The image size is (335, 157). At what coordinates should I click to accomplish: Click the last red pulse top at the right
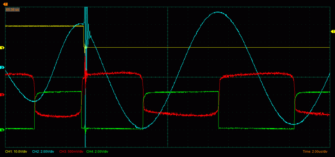coord(256,74)
